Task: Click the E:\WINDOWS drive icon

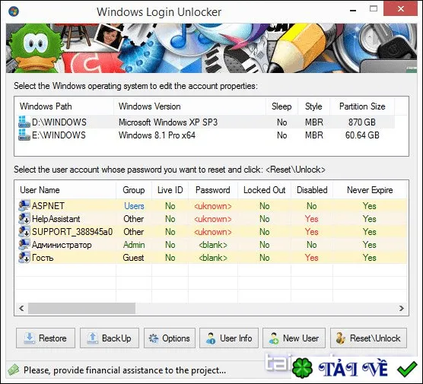Action: 24,135
